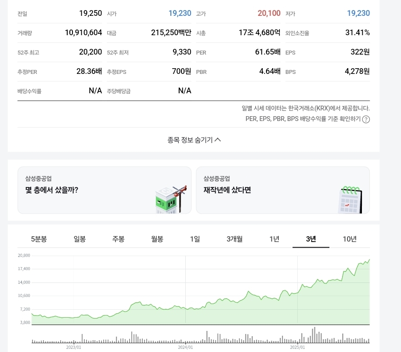Click the 외인소진율 value 31.41%
The height and width of the screenshot is (352, 401).
pyautogui.click(x=358, y=33)
